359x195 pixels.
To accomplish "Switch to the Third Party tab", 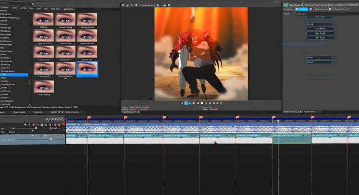I will coord(55,9).
